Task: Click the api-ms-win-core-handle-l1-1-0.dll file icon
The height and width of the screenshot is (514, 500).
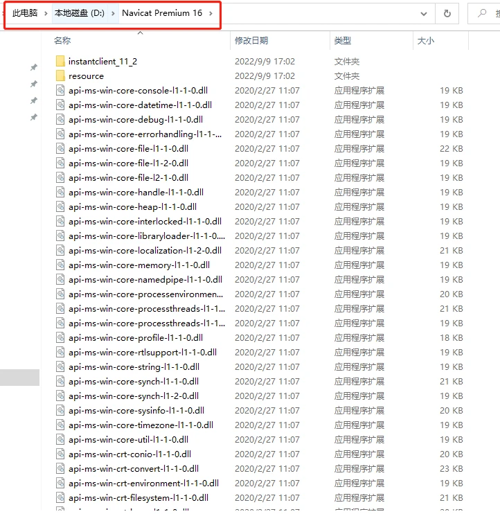Action: 60,192
